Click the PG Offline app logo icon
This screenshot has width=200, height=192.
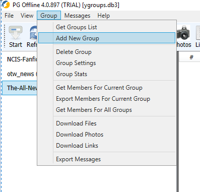pyautogui.click(x=6, y=5)
